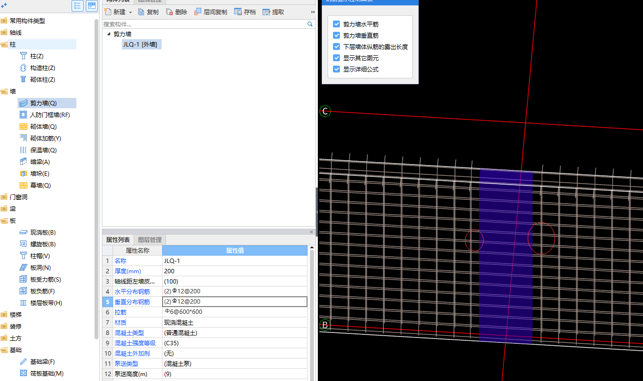Collapse the 基础 folder
The image size is (643, 381).
4,350
